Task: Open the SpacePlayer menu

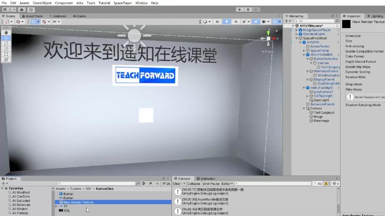Action: tap(122, 3)
